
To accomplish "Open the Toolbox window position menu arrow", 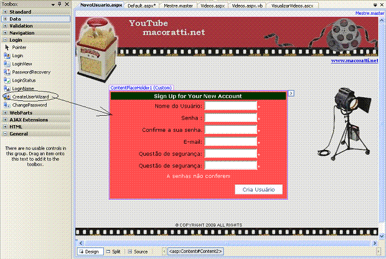I will pos(53,4).
